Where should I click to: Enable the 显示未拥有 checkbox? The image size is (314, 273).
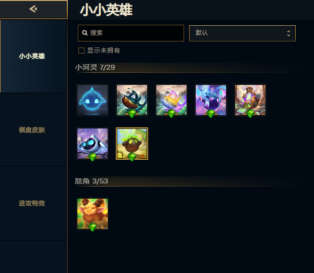(x=81, y=51)
